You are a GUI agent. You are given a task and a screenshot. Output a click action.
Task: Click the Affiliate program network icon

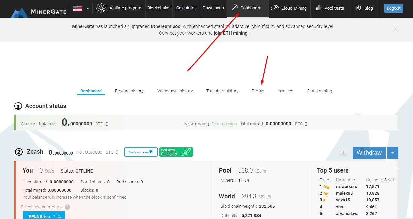(x=101, y=8)
